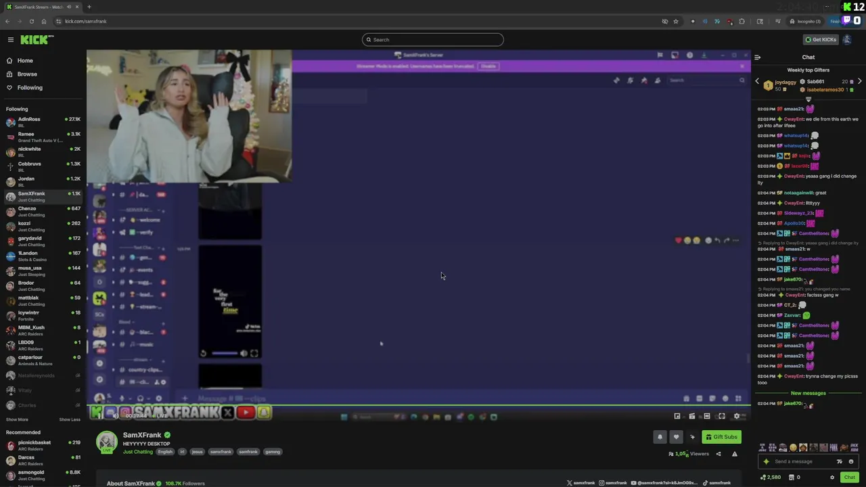Show next weekly top gifter
The width and height of the screenshot is (866, 487).
pyautogui.click(x=859, y=81)
